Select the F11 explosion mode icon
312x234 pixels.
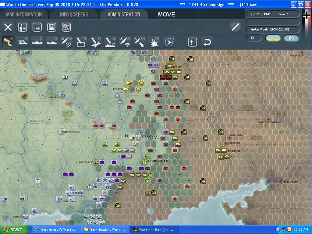(154, 42)
